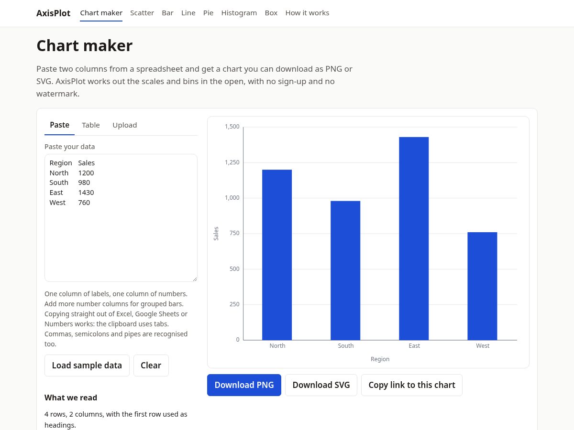The width and height of the screenshot is (574, 430).
Task: Click the '250' y-axis tick label
Action: click(x=234, y=304)
